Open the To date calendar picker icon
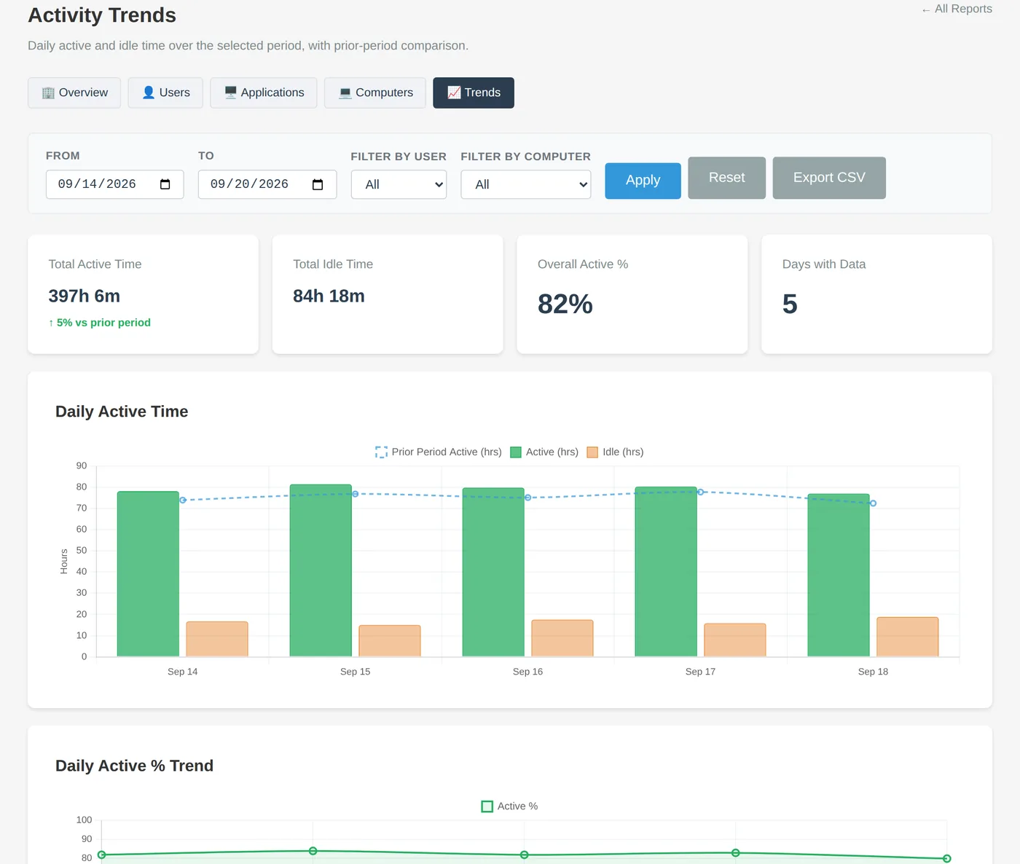This screenshot has width=1020, height=864. click(x=318, y=184)
